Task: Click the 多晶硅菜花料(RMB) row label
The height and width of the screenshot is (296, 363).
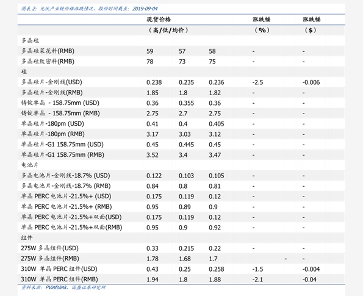Action: (x=48, y=51)
